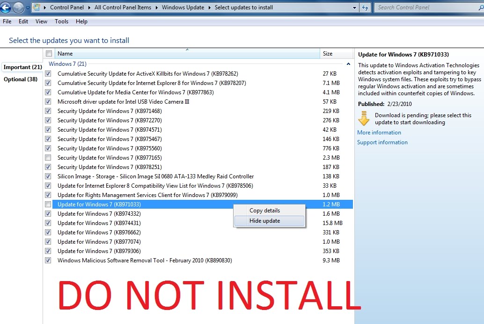Image resolution: width=484 pixels, height=324 pixels.
Task: Click the yellow download pending arrow icon
Action: pyautogui.click(x=364, y=118)
